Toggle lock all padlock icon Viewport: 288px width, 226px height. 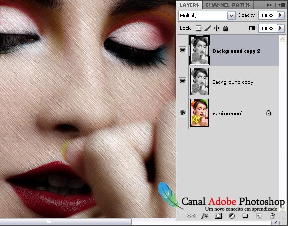click(225, 28)
